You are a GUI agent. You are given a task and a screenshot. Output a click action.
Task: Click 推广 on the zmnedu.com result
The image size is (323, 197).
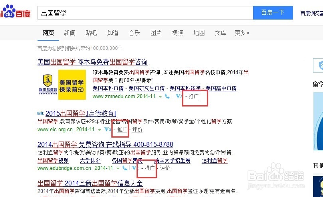[x=194, y=97]
